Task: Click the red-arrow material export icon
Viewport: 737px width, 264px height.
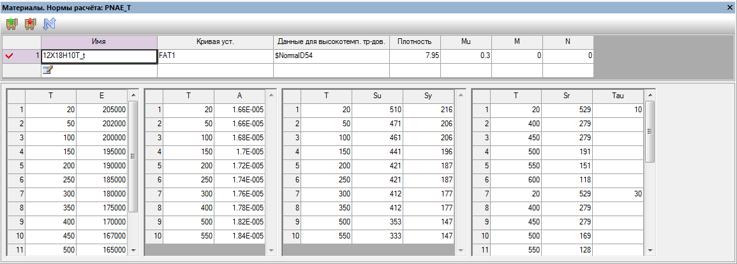Action: 29,24
